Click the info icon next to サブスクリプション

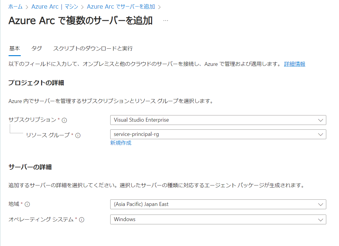pos(64,120)
